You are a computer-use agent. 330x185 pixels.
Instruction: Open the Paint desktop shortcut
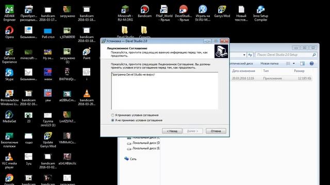pos(87,53)
